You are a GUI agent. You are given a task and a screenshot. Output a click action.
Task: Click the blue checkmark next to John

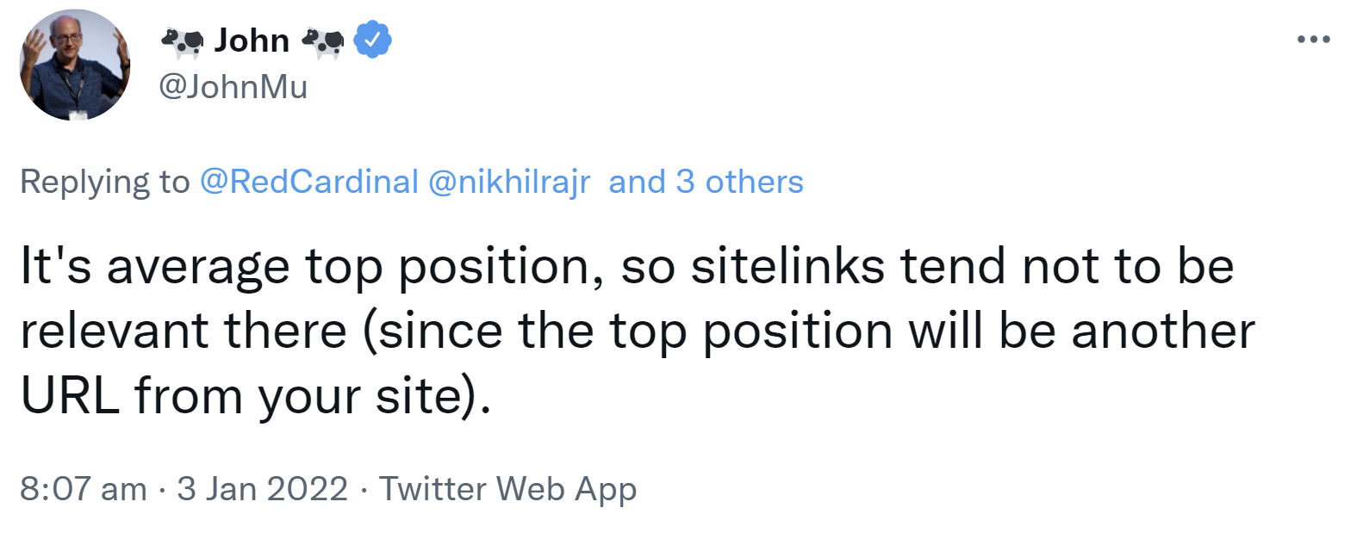pyautogui.click(x=374, y=40)
